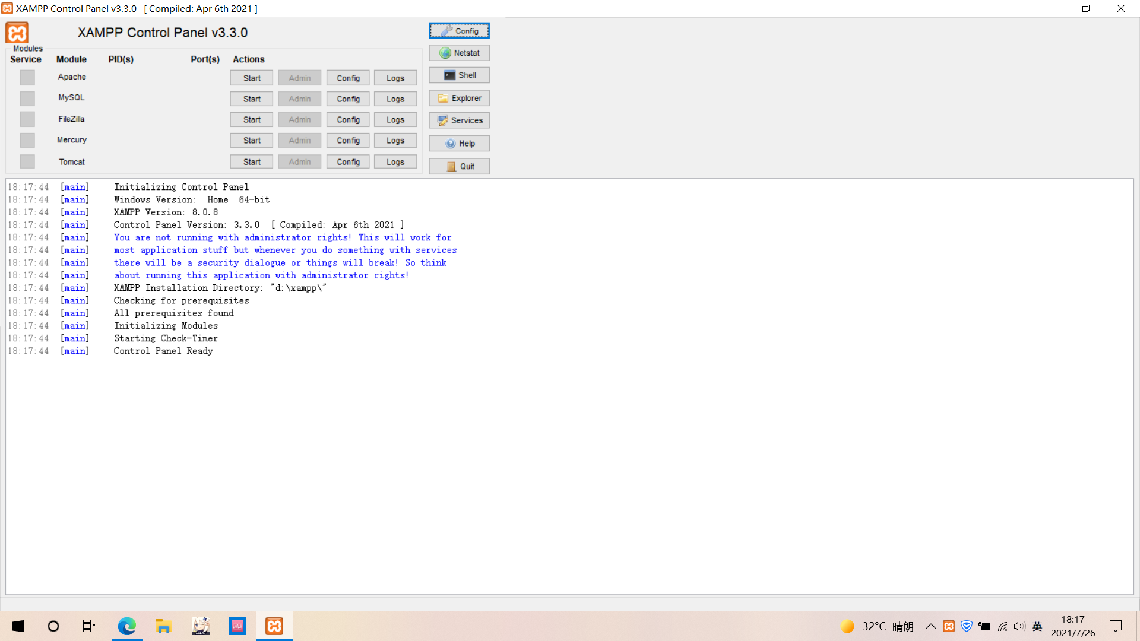The height and width of the screenshot is (641, 1140).
Task: Open the Services panel button
Action: [x=459, y=120]
